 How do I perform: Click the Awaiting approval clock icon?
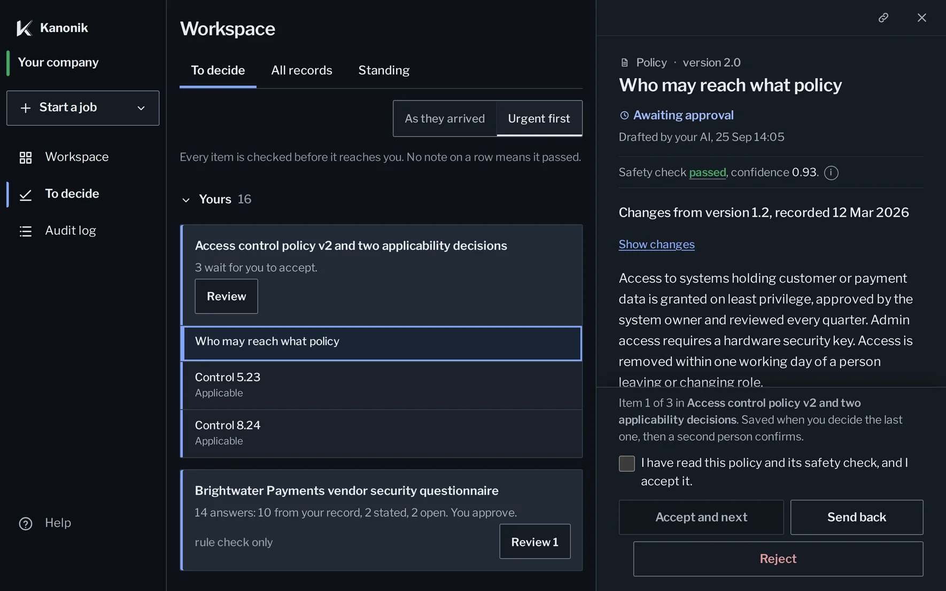[x=624, y=115]
